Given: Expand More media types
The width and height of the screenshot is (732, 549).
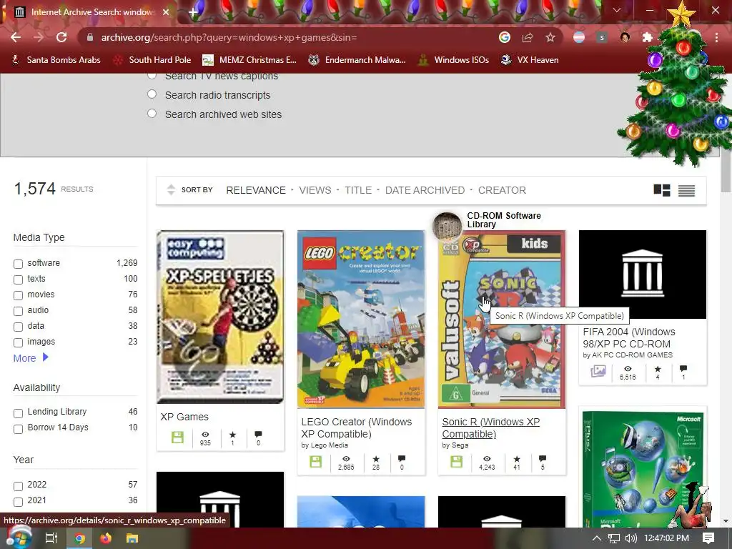Looking at the screenshot, I should point(31,358).
